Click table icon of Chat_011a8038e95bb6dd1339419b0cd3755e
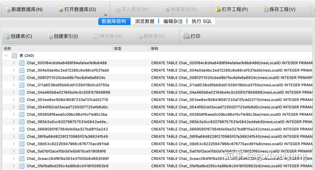 [22, 85]
